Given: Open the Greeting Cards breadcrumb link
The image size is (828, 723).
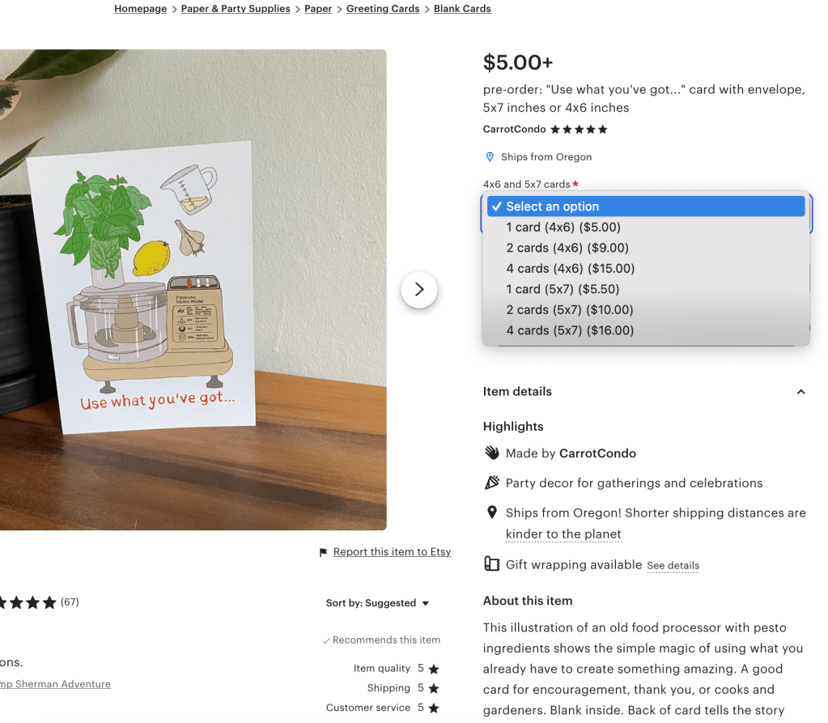Looking at the screenshot, I should pos(383,9).
